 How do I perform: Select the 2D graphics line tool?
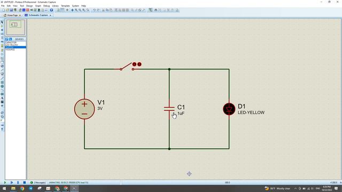(x=2, y=78)
